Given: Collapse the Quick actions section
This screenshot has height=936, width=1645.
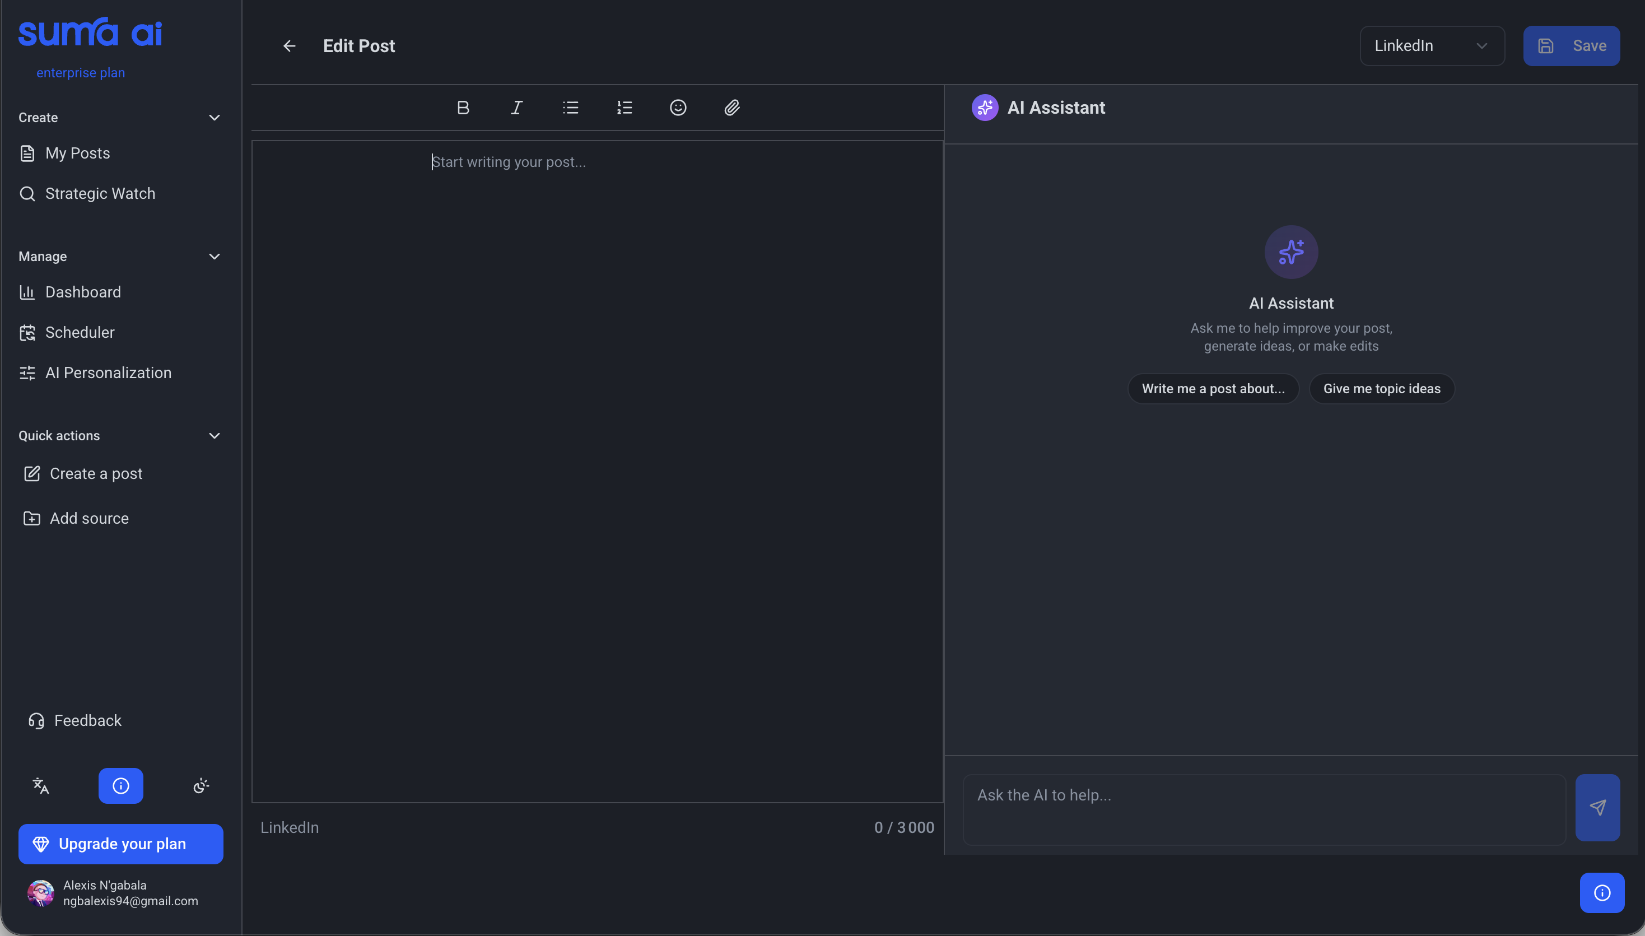Looking at the screenshot, I should pyautogui.click(x=214, y=436).
